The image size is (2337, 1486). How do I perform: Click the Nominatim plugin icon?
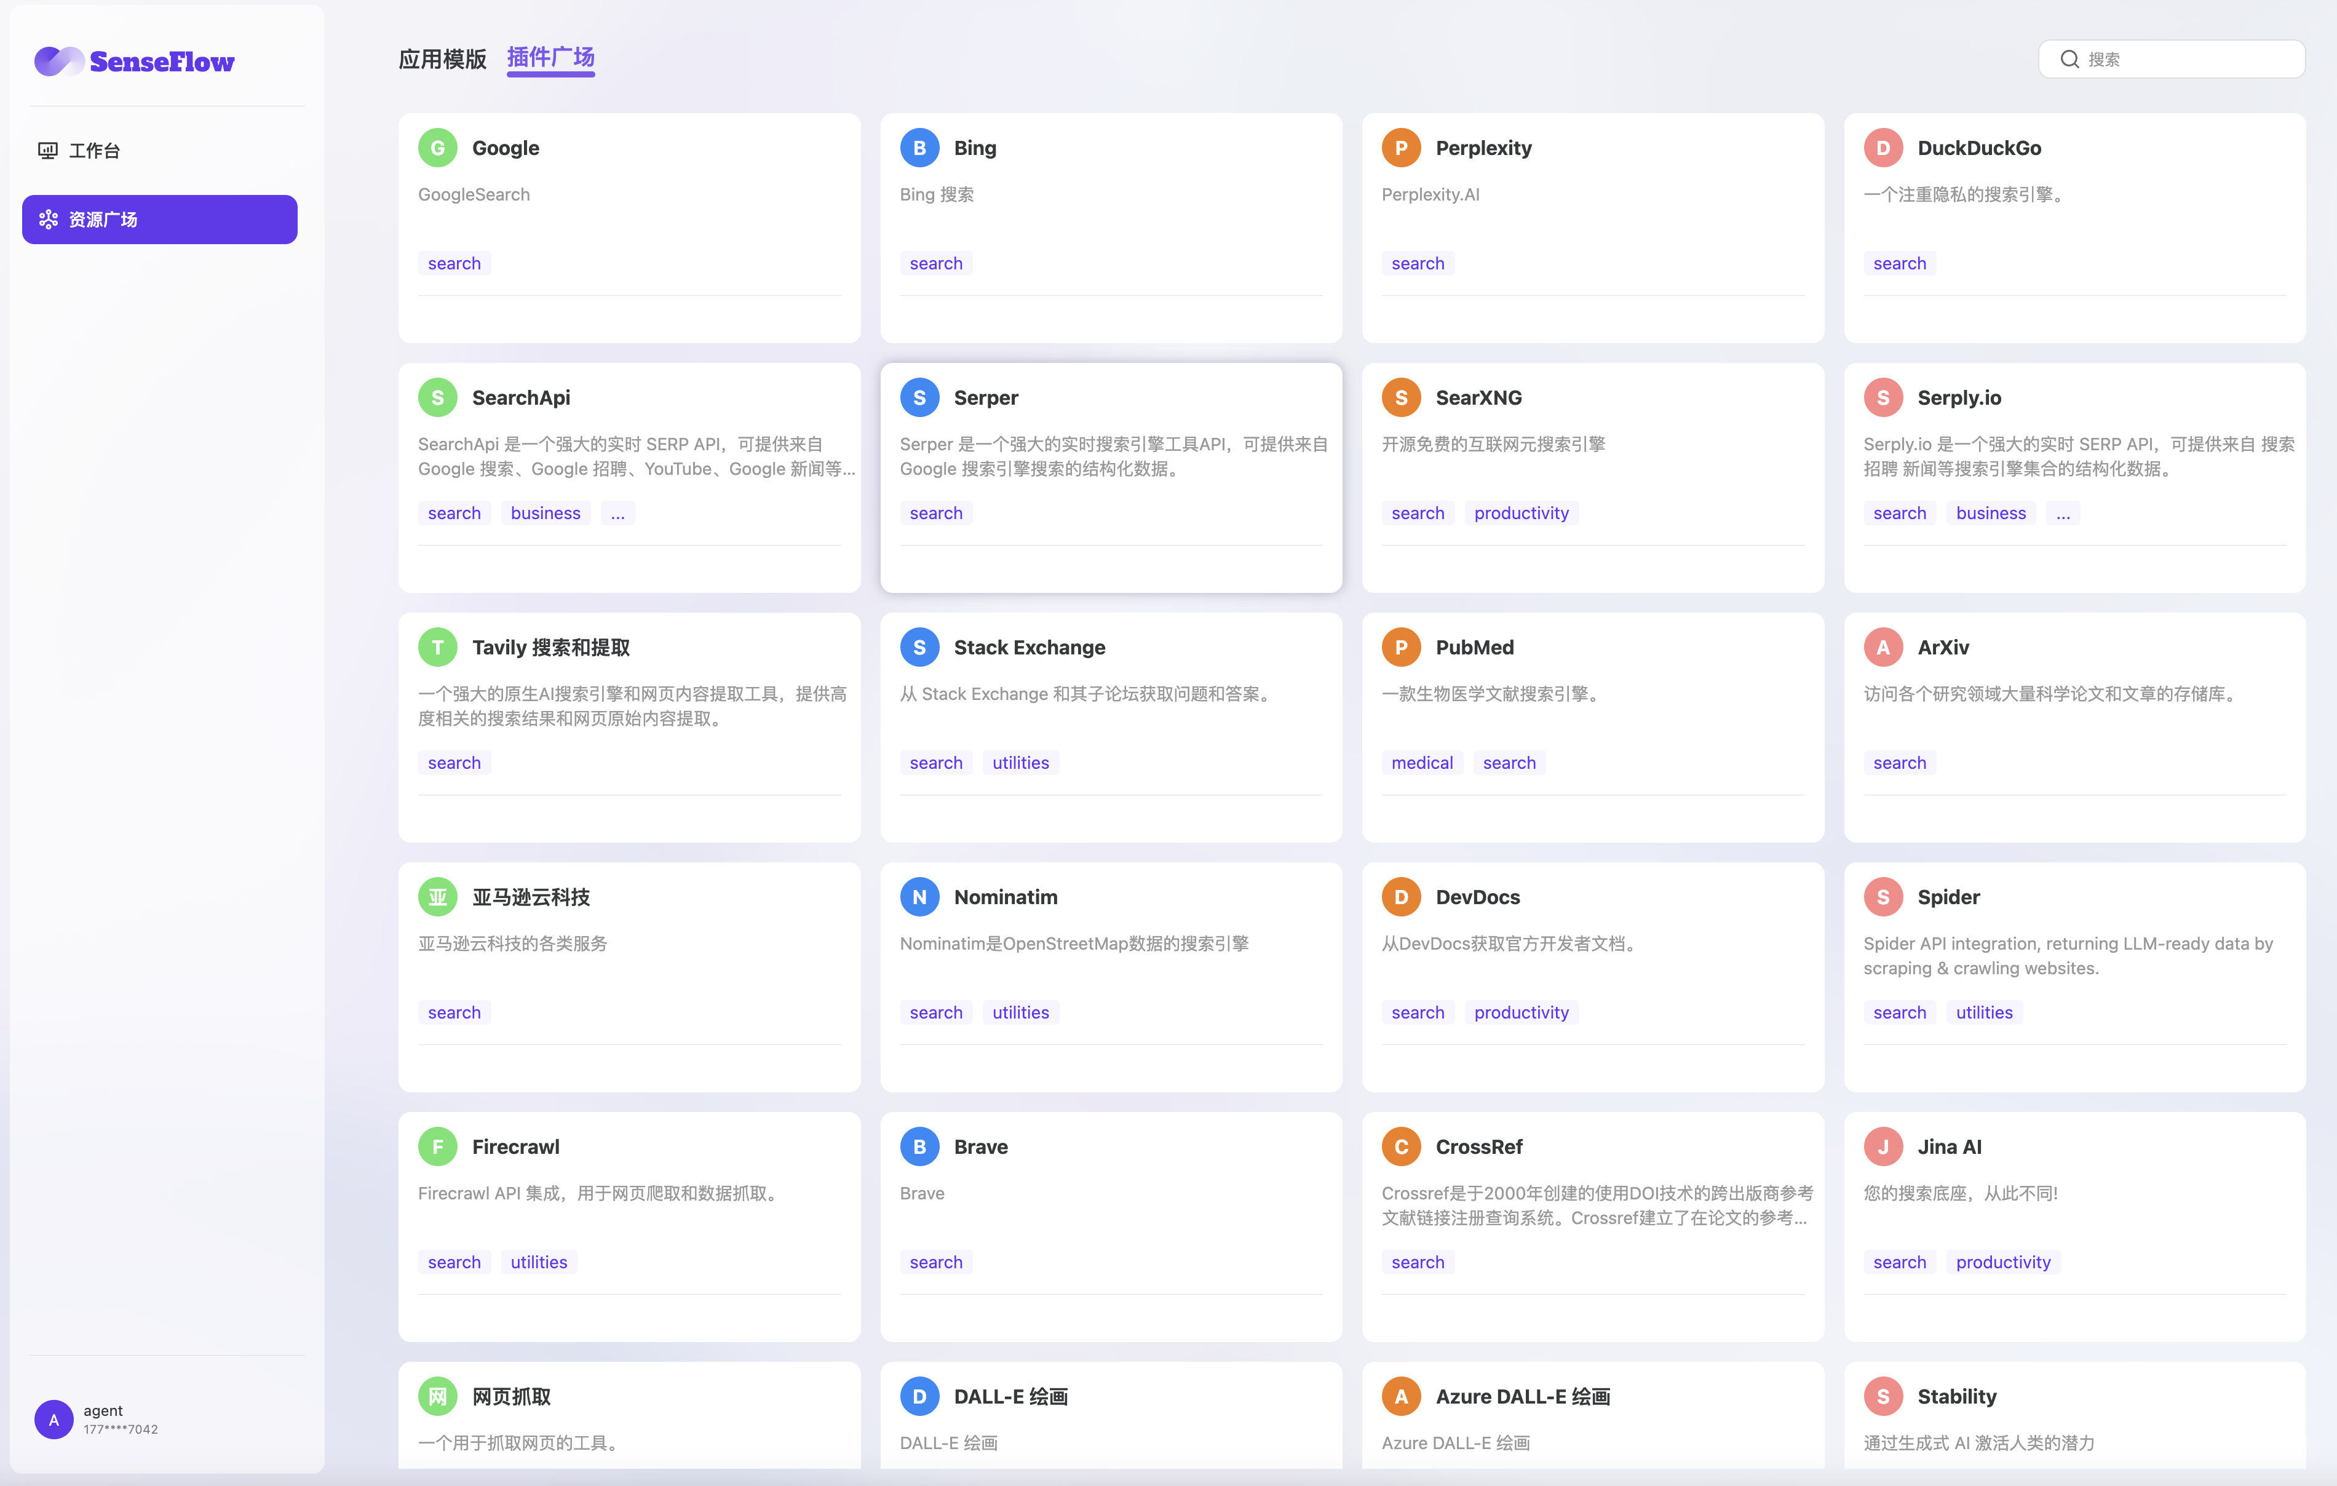919,897
